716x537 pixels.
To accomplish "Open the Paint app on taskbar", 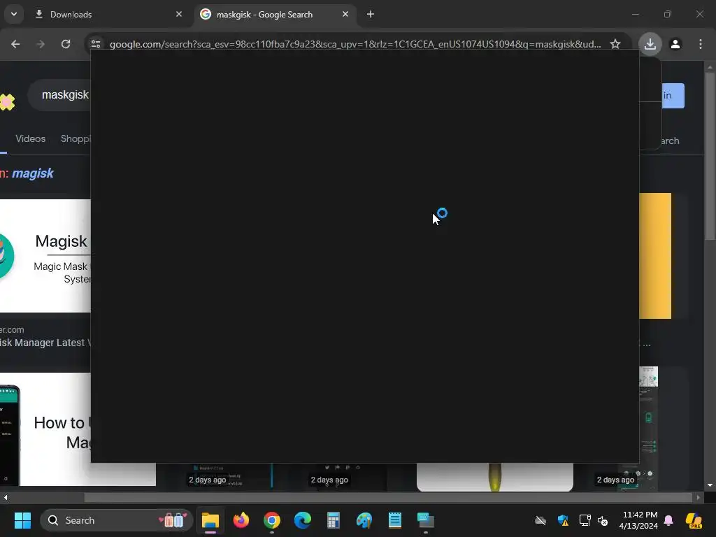I will point(364,520).
